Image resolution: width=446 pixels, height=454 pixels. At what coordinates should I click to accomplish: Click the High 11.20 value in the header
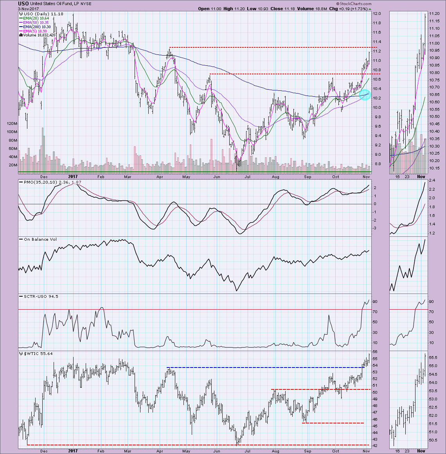coord(234,9)
